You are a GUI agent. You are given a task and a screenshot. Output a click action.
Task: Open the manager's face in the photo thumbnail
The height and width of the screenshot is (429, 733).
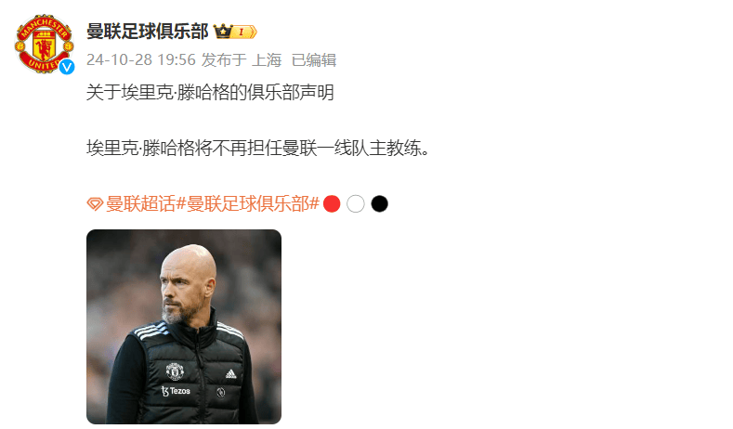[x=188, y=285]
